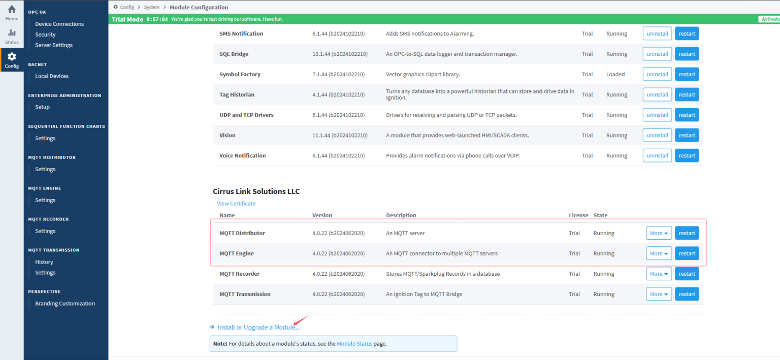Image resolution: width=780 pixels, height=360 pixels.
Task: Open the More dropdown for MQTT Transmission
Action: pos(659,293)
